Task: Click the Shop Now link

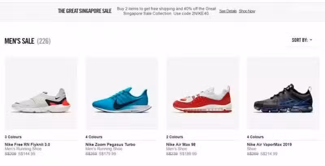Action: (247, 11)
